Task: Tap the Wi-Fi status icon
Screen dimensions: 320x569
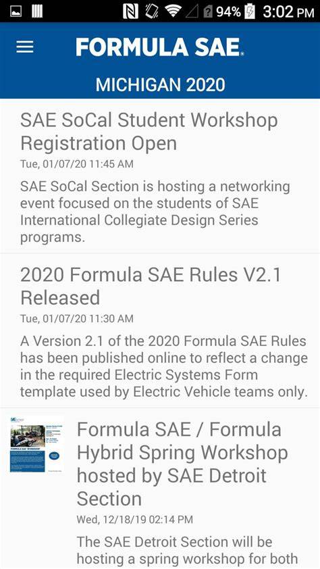Action: point(173,11)
